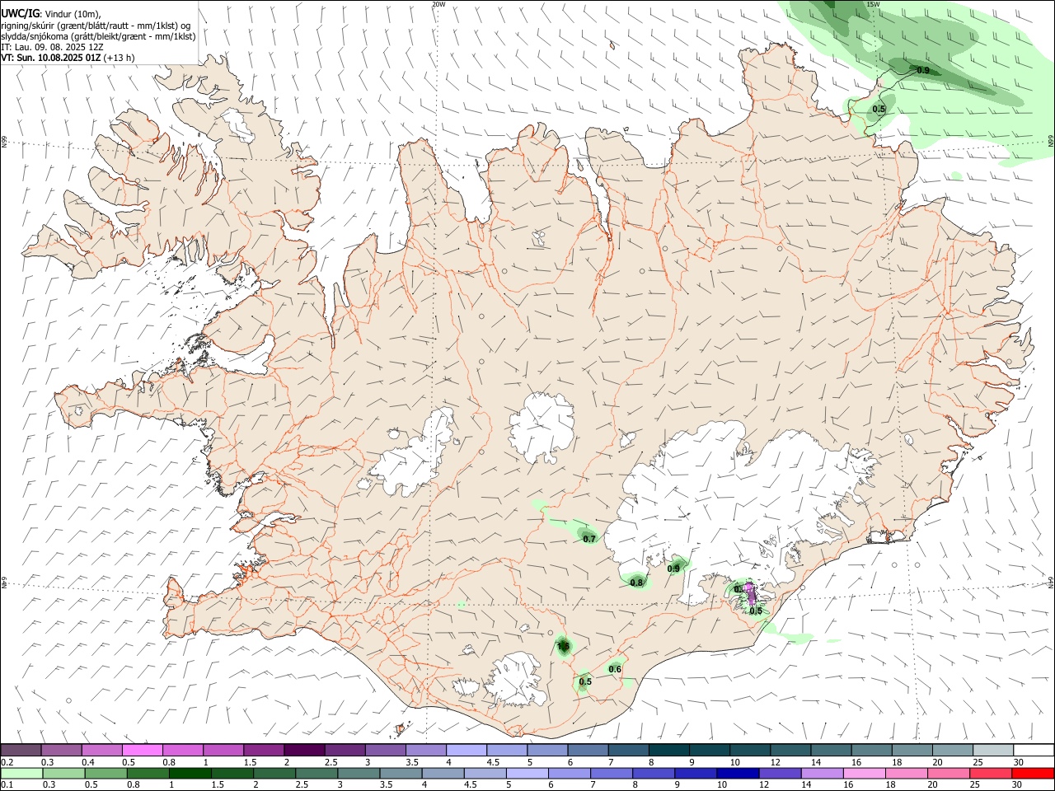Click the darkest purple swatch labeled 2, upper row
This screenshot has width=1055, height=791.
[304, 750]
